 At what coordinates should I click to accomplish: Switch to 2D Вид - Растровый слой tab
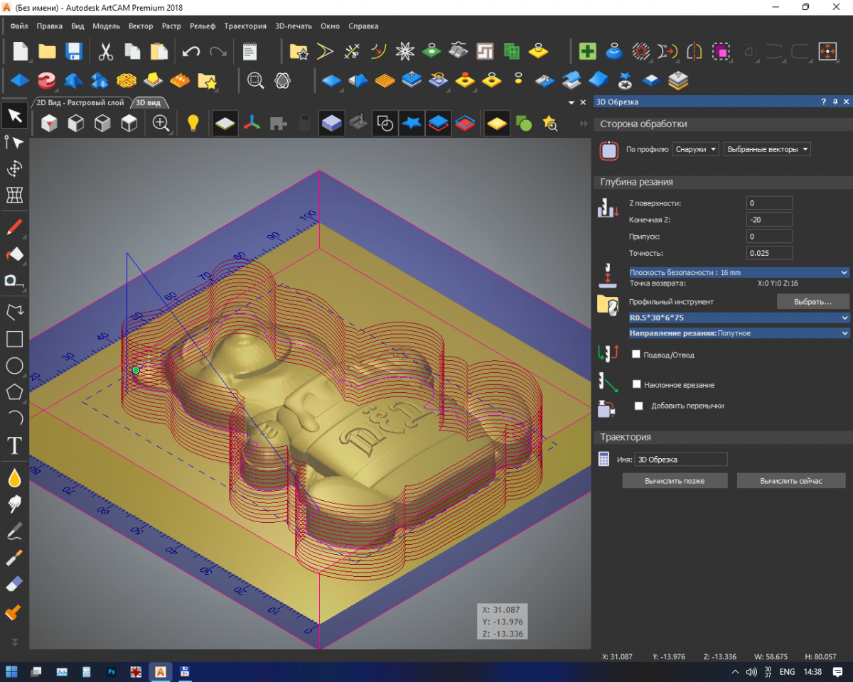click(x=84, y=102)
